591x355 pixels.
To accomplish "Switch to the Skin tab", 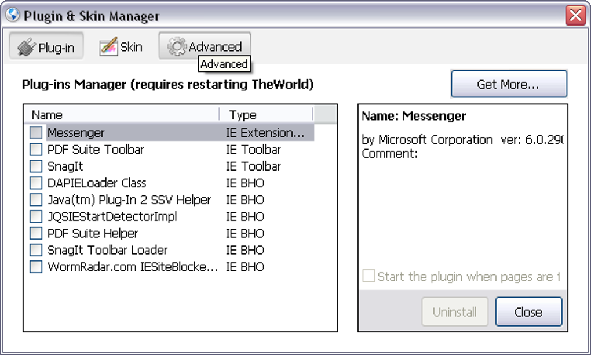I will [x=121, y=47].
